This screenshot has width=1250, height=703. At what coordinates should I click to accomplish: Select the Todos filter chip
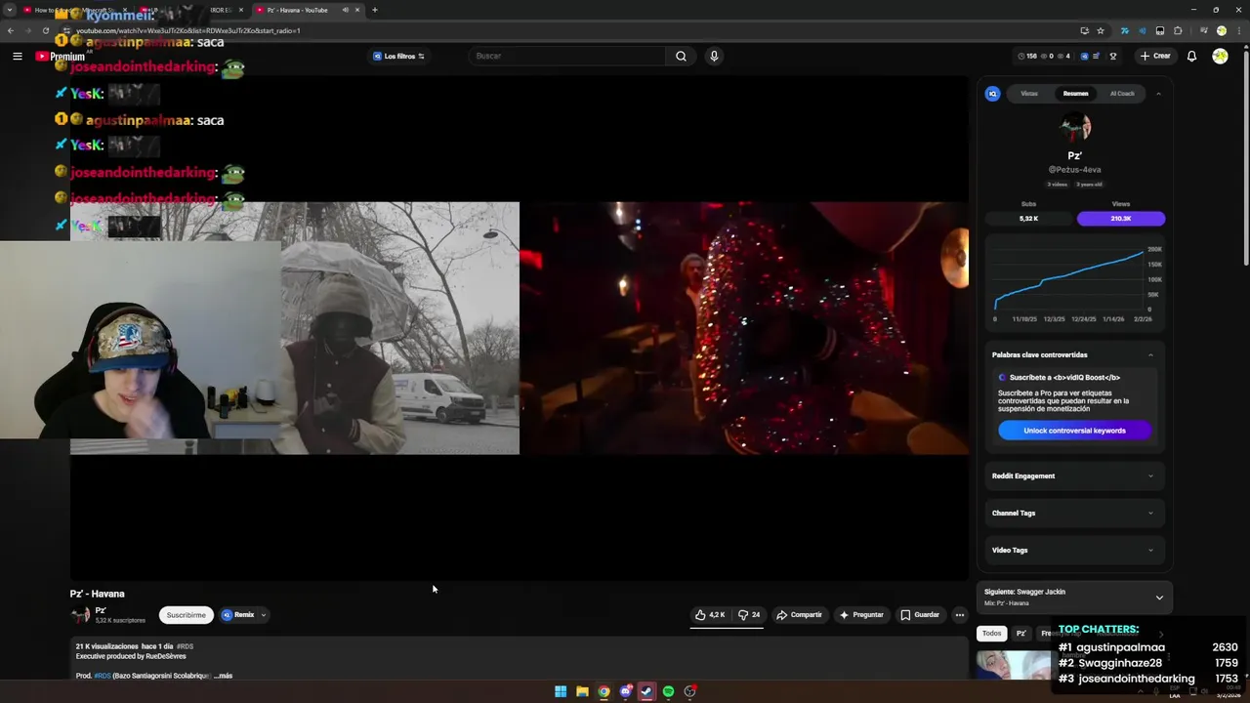tap(991, 633)
